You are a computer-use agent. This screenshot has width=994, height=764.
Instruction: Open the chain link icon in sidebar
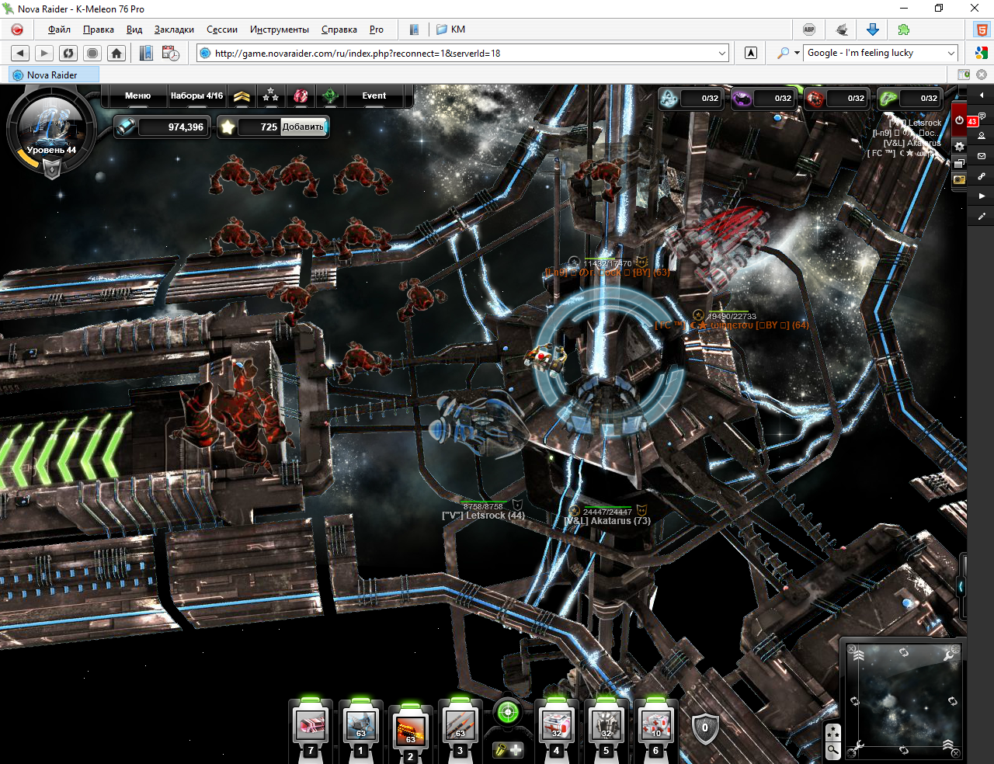click(982, 176)
